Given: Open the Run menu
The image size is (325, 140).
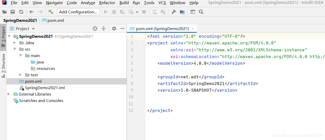Looking at the screenshot, I should 136,3.
